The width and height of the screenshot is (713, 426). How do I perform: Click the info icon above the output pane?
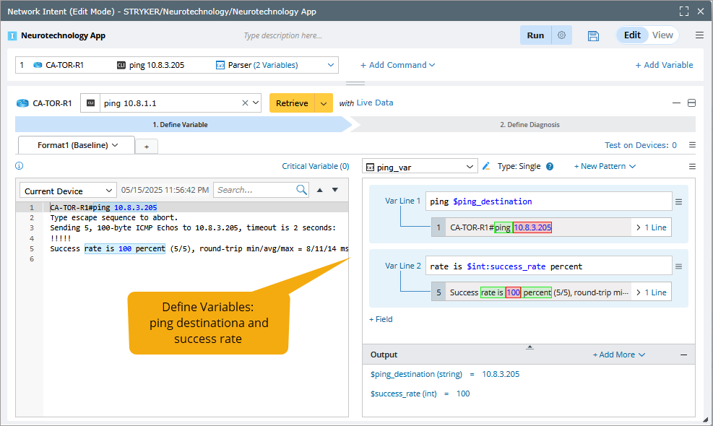pyautogui.click(x=19, y=166)
